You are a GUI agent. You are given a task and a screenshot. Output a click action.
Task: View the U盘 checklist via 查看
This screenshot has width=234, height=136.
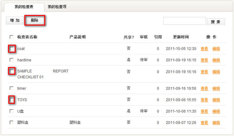coord(204,111)
